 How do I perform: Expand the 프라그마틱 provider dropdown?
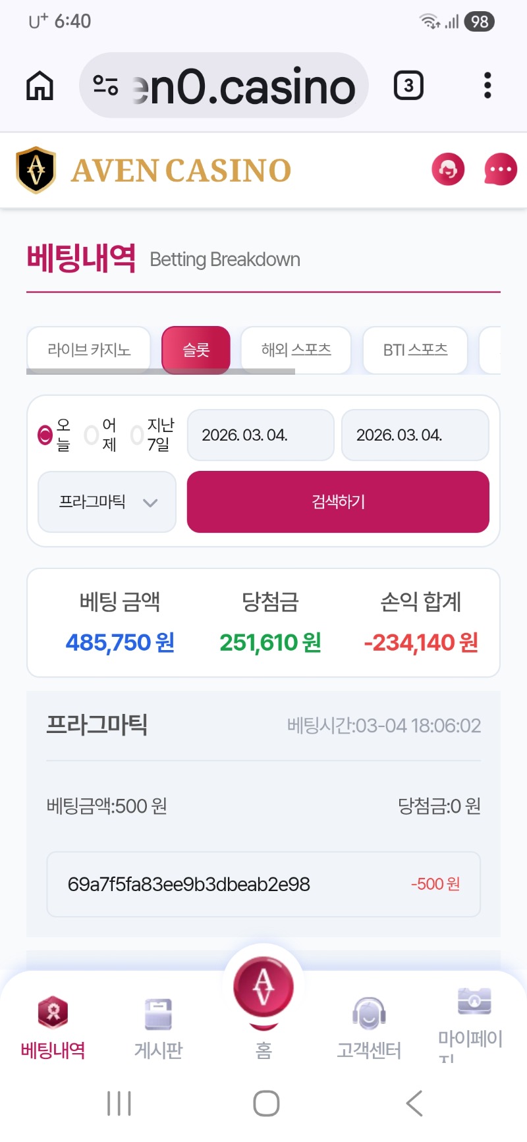pyautogui.click(x=107, y=502)
